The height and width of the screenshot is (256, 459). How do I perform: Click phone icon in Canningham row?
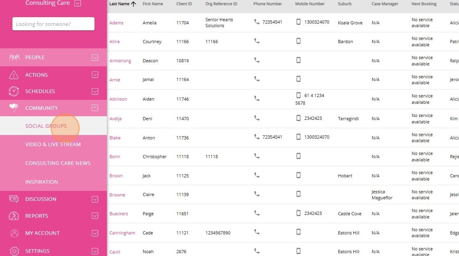(257, 232)
